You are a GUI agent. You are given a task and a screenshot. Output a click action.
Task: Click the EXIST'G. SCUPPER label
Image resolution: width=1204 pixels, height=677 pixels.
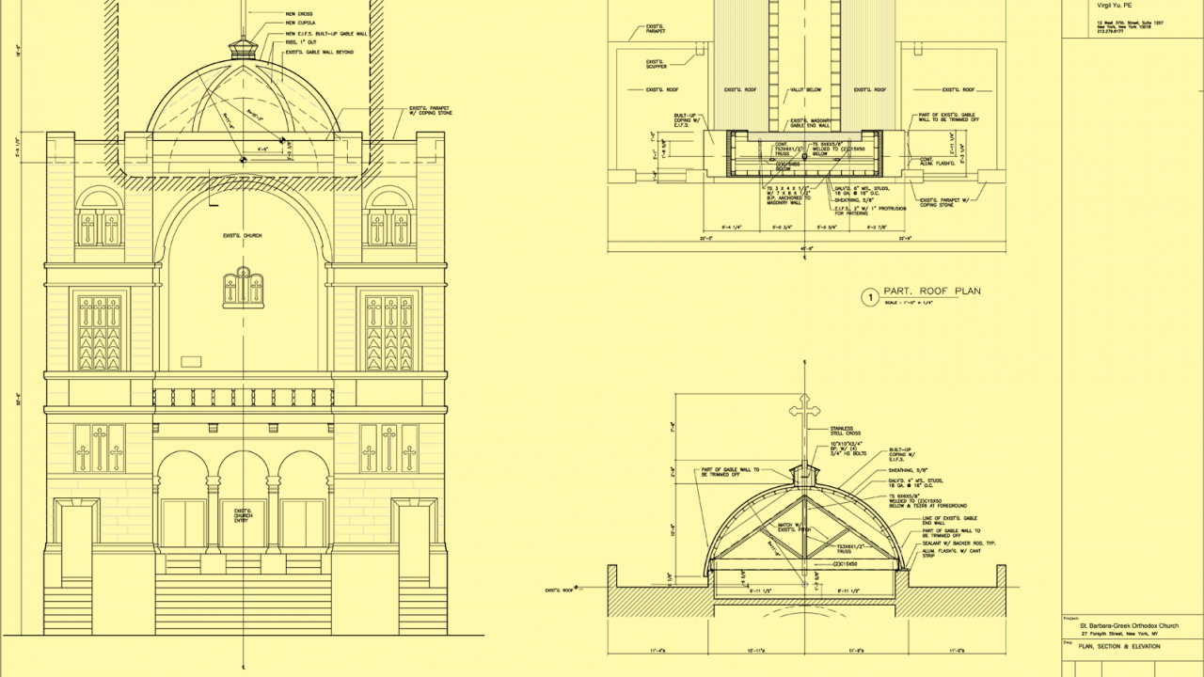(x=657, y=64)
